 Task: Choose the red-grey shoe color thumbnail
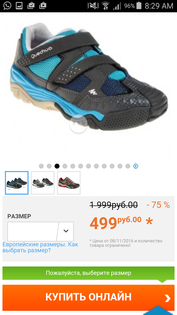pos(69,183)
